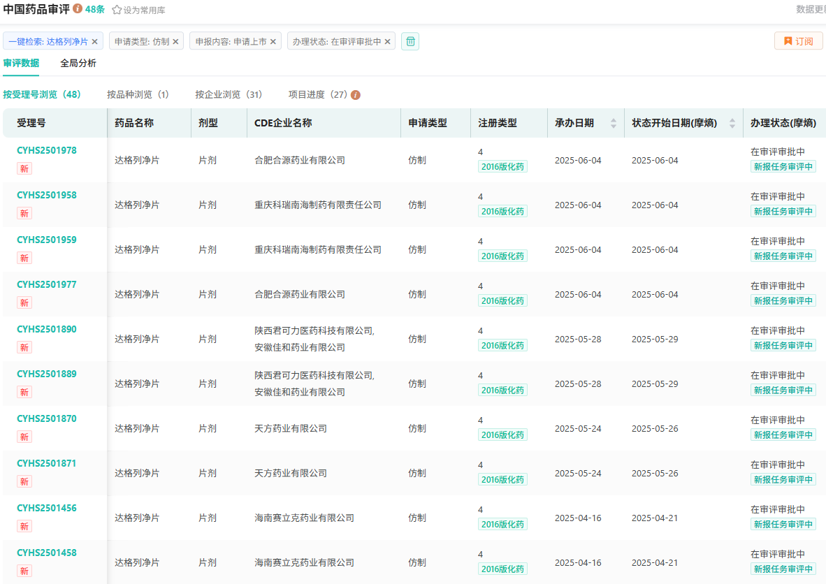Sort by 状态开始日期(摩熵) column arrows
Screen dimensions: 826x584
pos(732,123)
